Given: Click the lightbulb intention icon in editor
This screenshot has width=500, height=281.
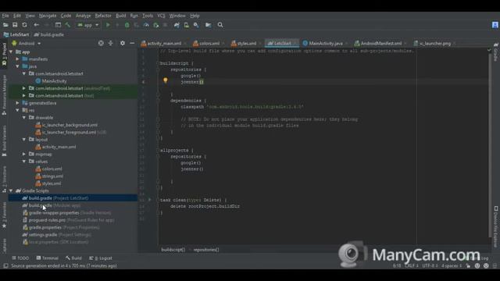Looking at the screenshot, I should [x=165, y=80].
